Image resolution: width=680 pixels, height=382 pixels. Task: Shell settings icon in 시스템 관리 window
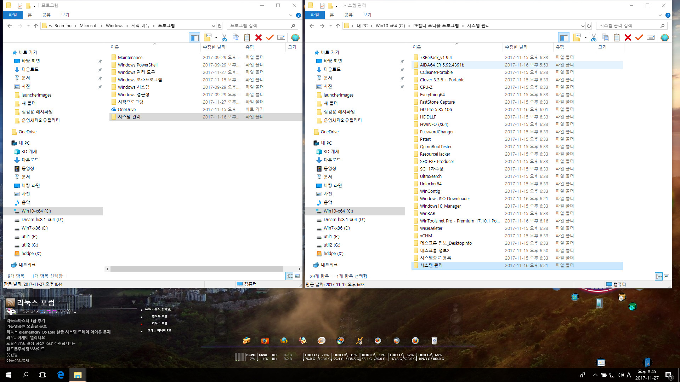(664, 37)
